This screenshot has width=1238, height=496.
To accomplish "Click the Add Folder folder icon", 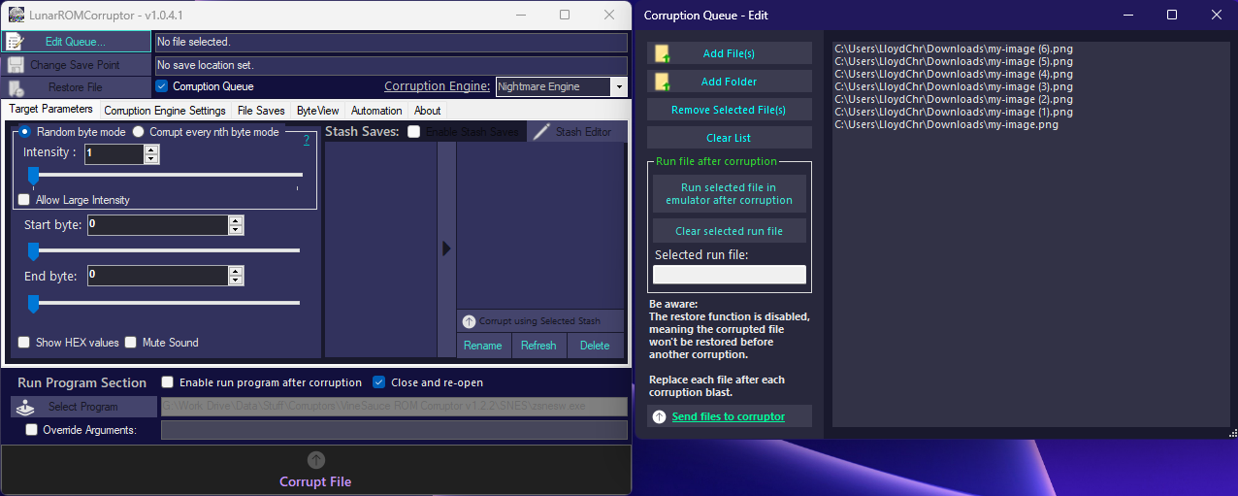I will [x=662, y=82].
